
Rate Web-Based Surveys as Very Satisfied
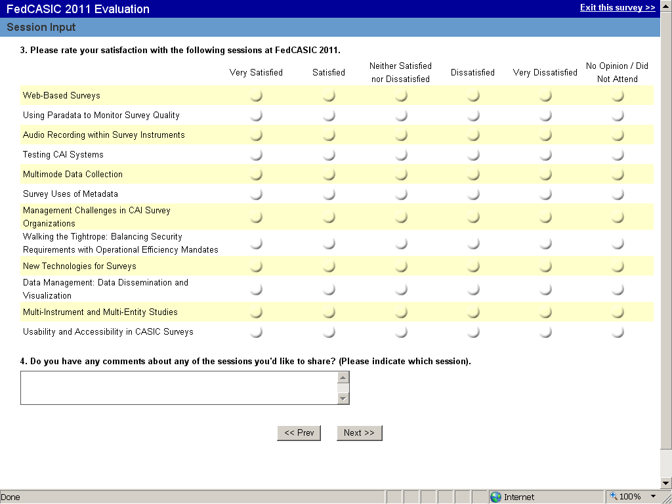[x=256, y=96]
